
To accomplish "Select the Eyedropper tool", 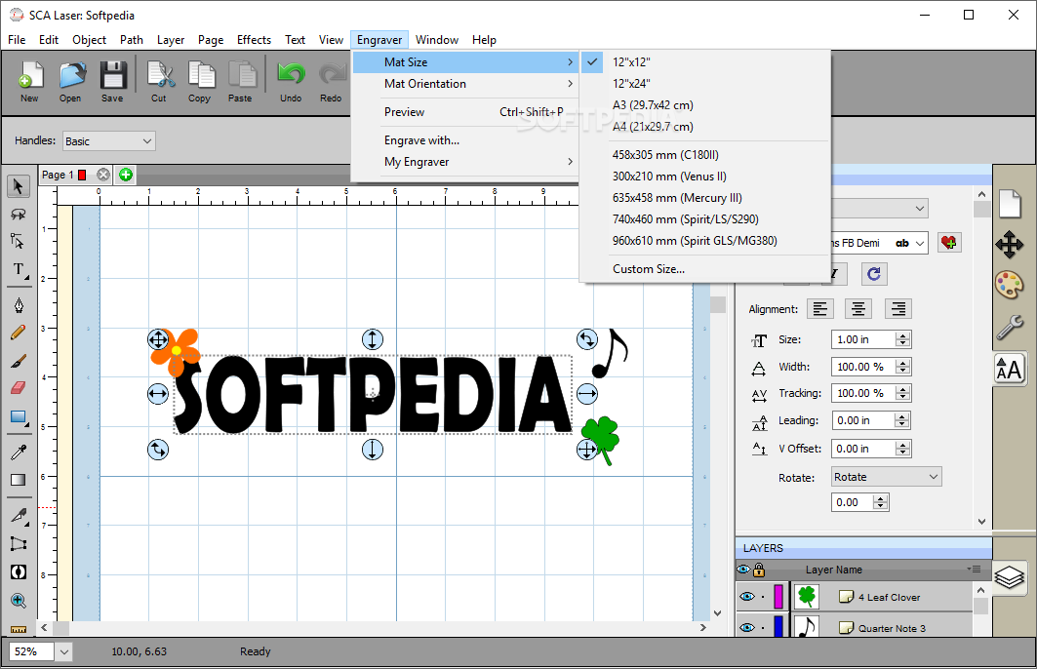I will point(19,453).
